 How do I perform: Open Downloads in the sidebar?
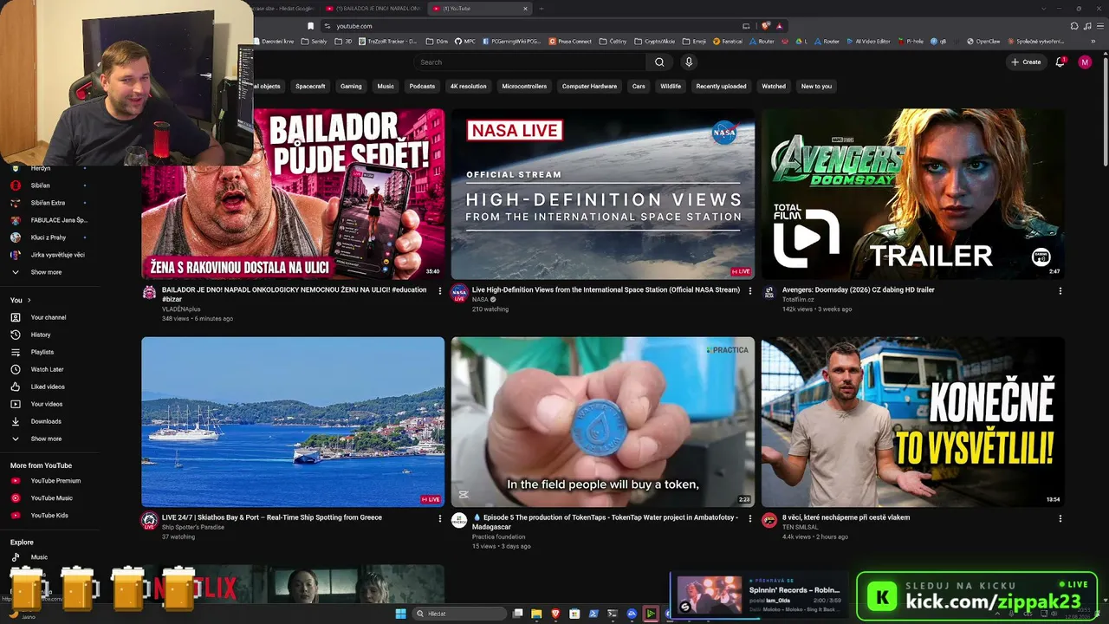coord(46,421)
